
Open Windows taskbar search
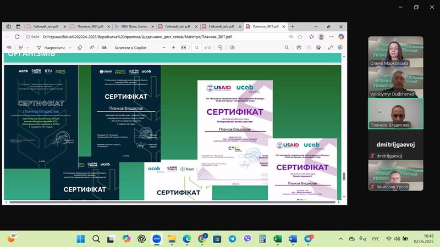(96, 239)
